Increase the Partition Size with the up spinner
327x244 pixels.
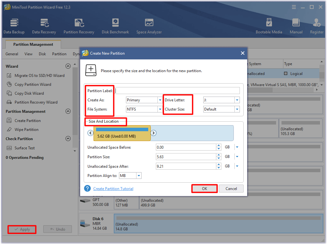click(219, 155)
